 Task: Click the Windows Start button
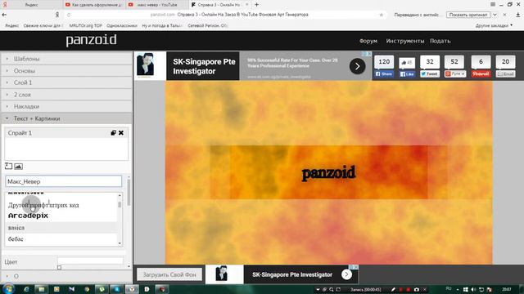tap(8, 288)
